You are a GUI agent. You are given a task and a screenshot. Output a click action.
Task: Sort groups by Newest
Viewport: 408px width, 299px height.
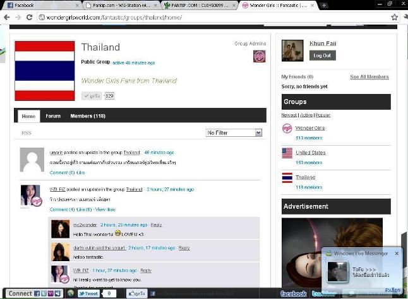point(289,115)
